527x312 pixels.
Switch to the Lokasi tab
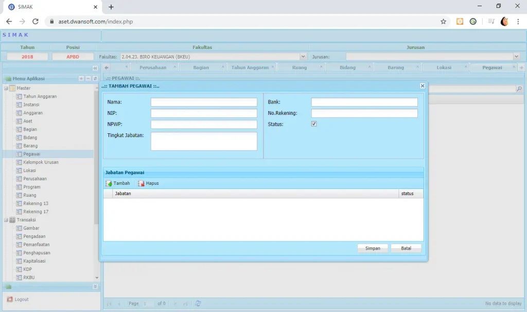point(444,67)
